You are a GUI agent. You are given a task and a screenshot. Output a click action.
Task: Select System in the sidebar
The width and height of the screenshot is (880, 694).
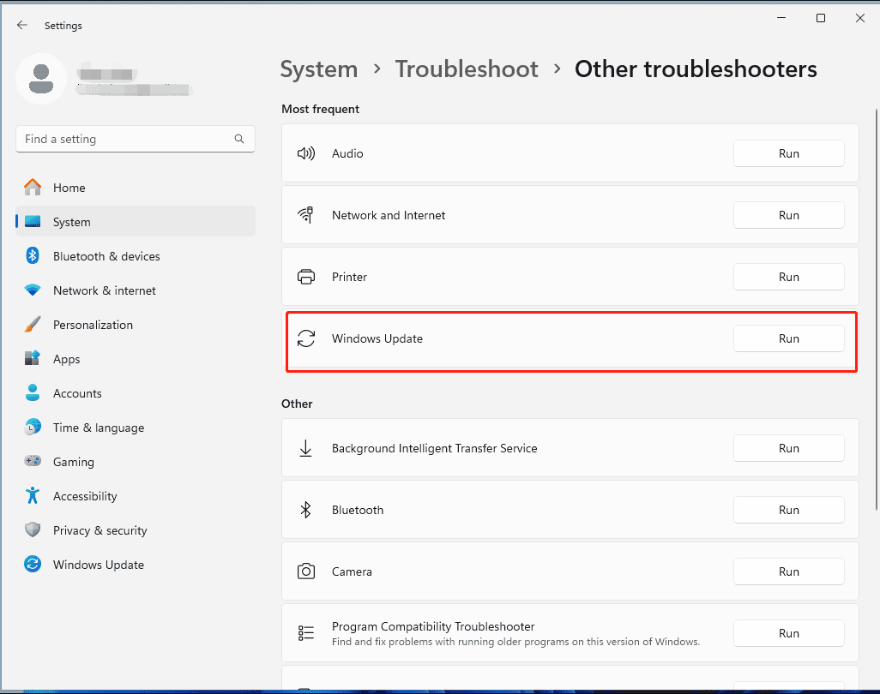point(136,222)
